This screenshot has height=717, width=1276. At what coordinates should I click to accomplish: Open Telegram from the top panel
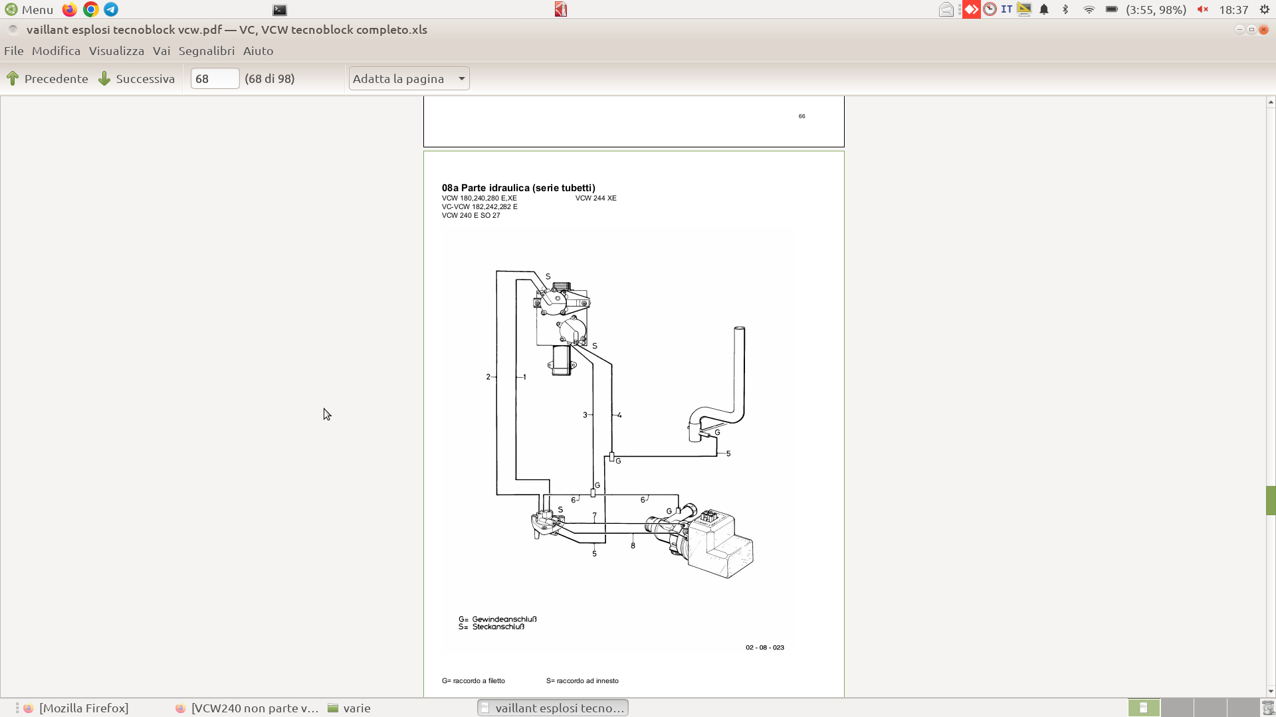tap(111, 9)
